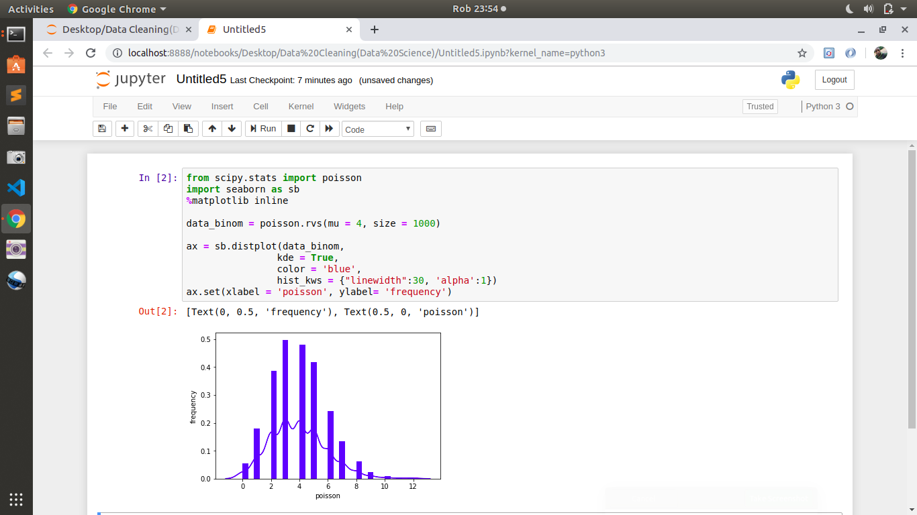Cut selected cells with the scissors icon

coord(148,129)
